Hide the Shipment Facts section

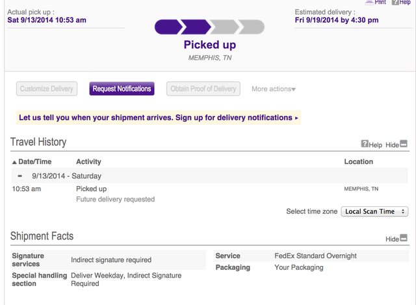403,239
